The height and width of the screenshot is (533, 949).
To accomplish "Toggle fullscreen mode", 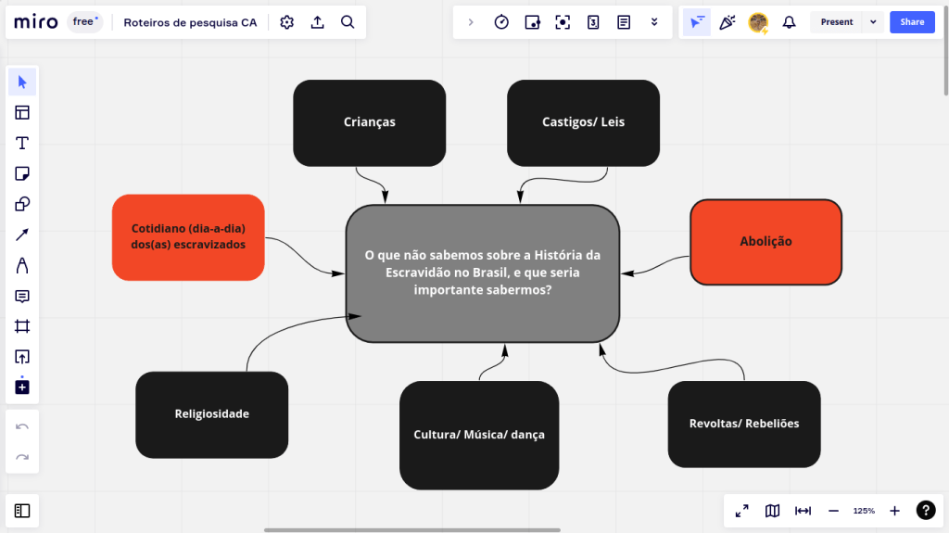I will pos(742,511).
